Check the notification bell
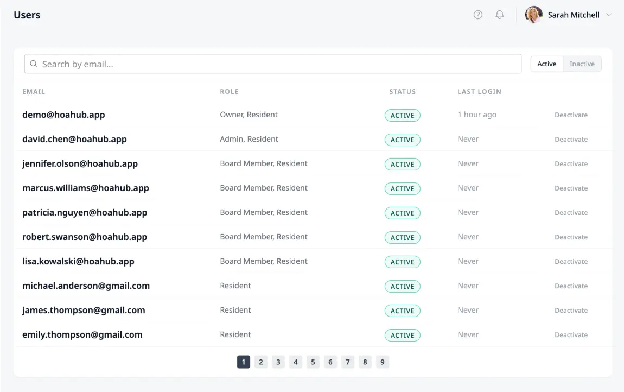Viewport: 624px width, 392px height. coord(500,15)
